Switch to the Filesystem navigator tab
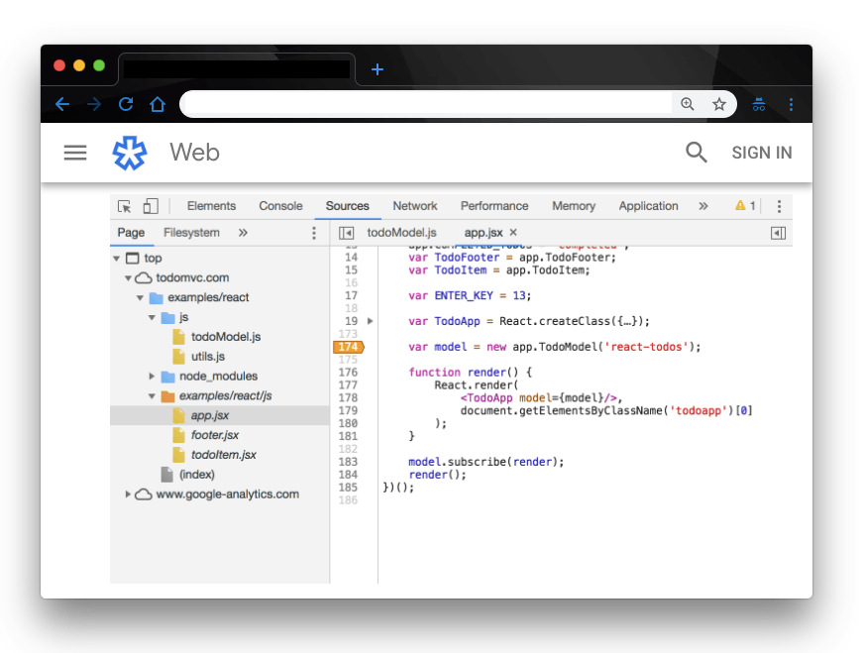 click(191, 232)
